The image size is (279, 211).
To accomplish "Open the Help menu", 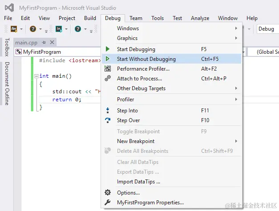I will (x=252, y=18).
